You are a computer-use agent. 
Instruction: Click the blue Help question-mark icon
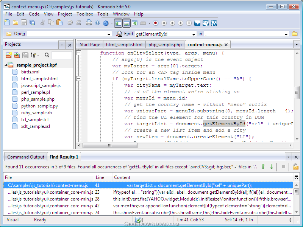(97, 23)
